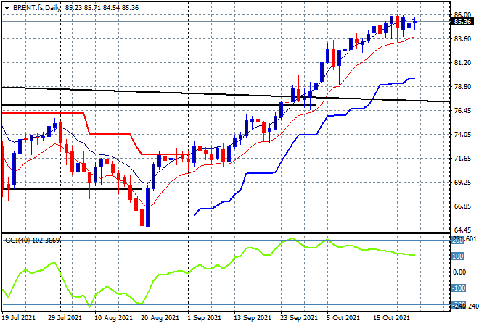Click the last candlestick on the chart
This screenshot has width=479, height=326.
414,22
